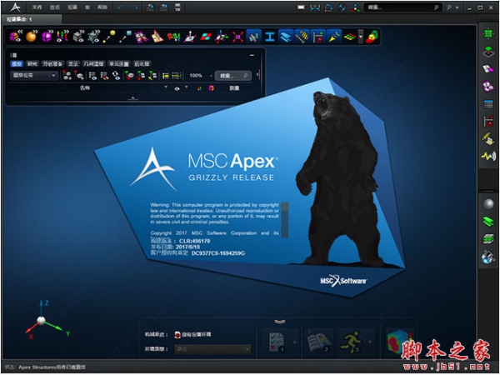Collapse bottom workflow panel using chevron handle

point(279,321)
